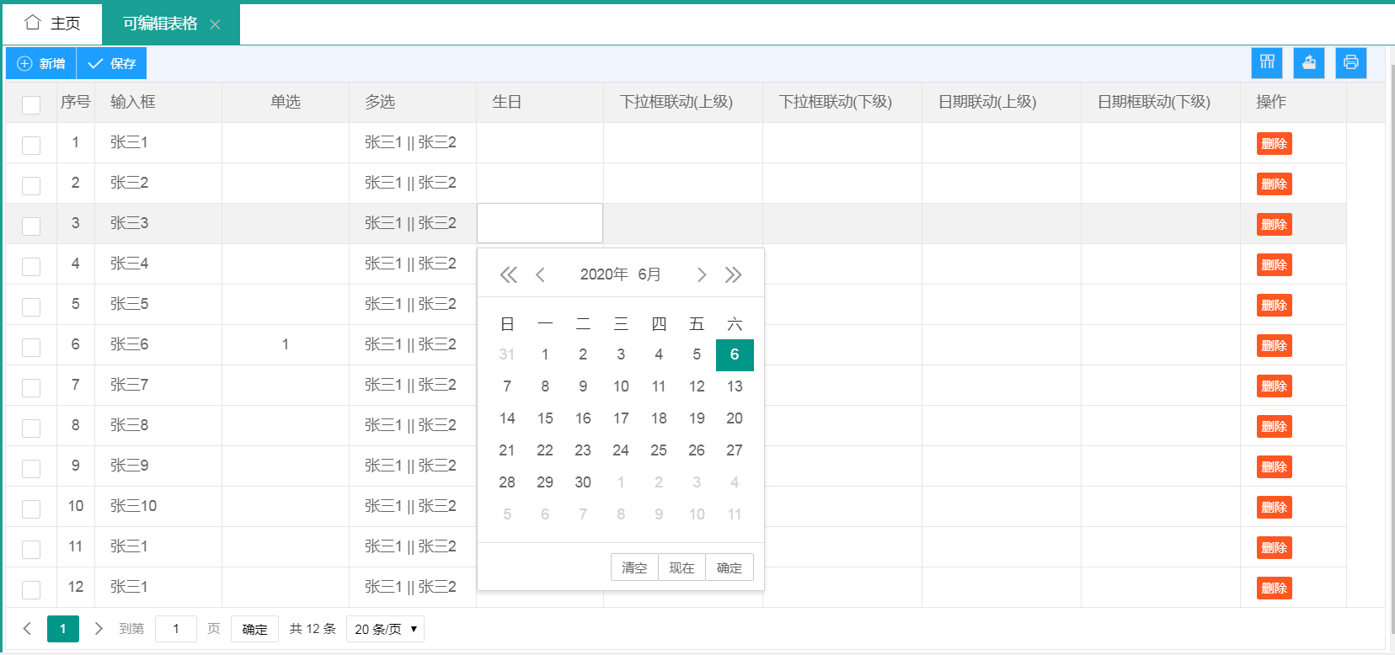Open month selector 6月 in calendar
1395x655 pixels.
(x=649, y=274)
